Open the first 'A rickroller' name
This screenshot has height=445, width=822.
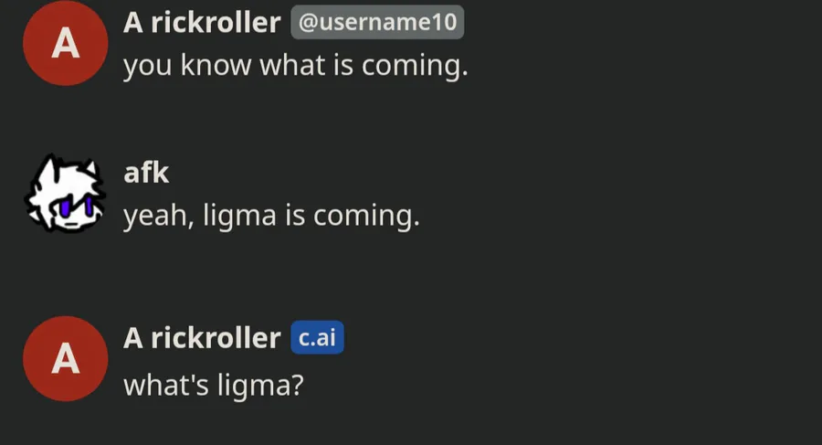[x=202, y=23]
